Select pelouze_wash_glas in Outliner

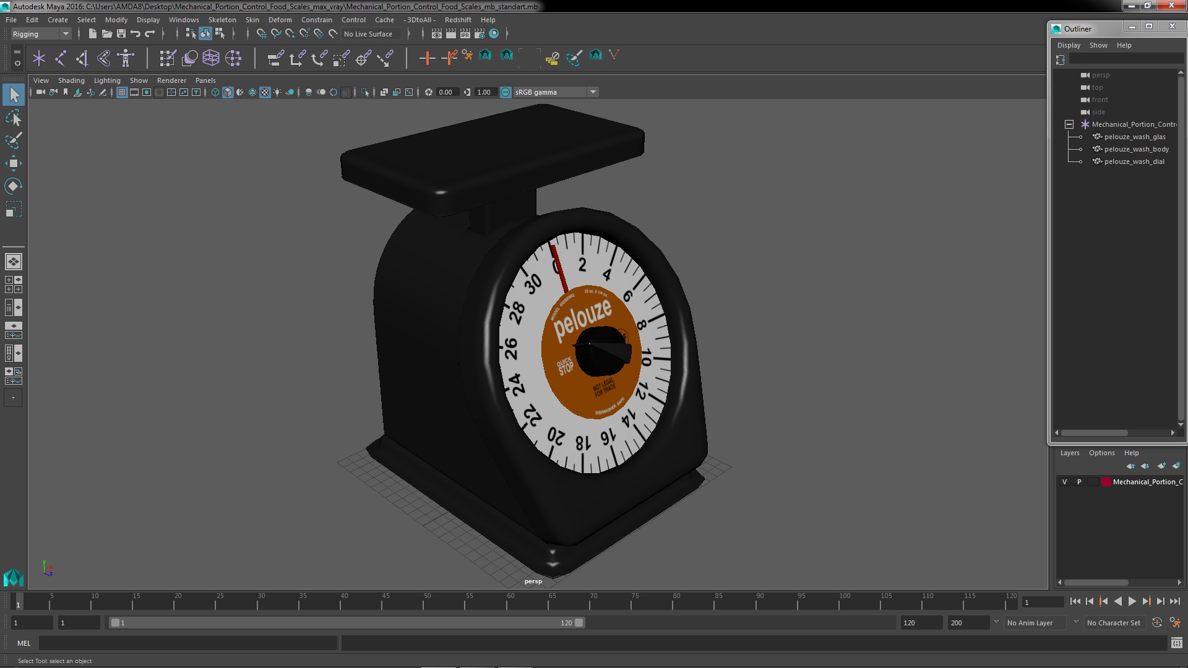1135,137
